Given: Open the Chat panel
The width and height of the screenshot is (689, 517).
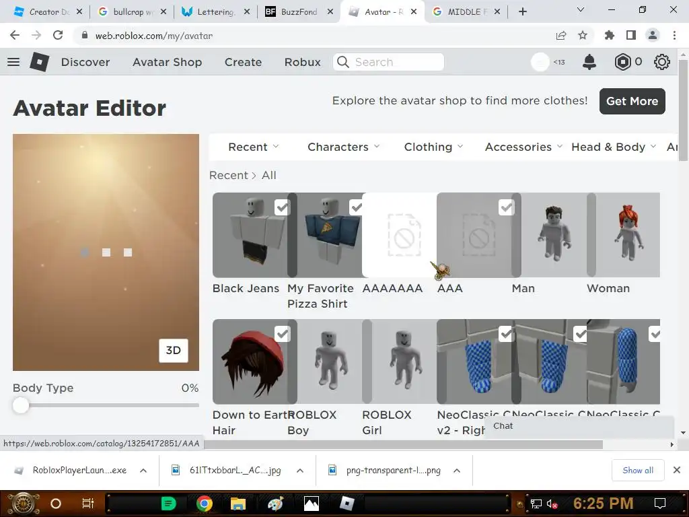Looking at the screenshot, I should 579,426.
